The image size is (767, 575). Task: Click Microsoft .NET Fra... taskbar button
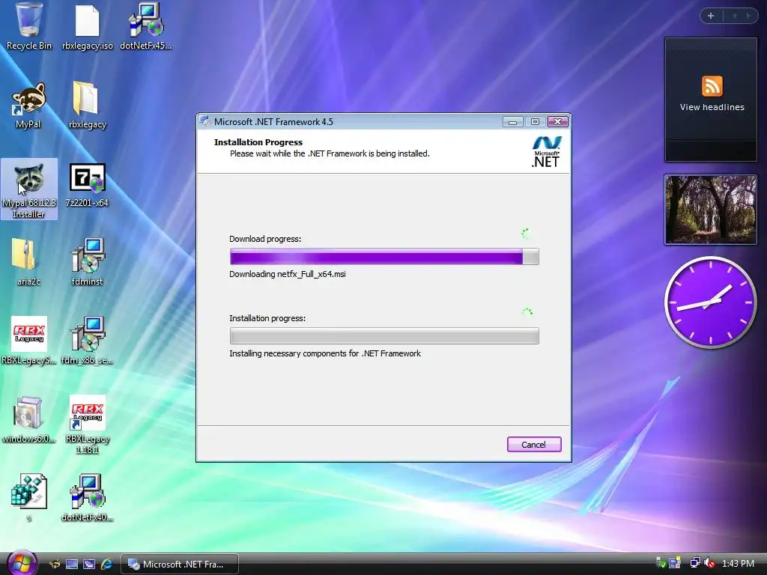[180, 565]
